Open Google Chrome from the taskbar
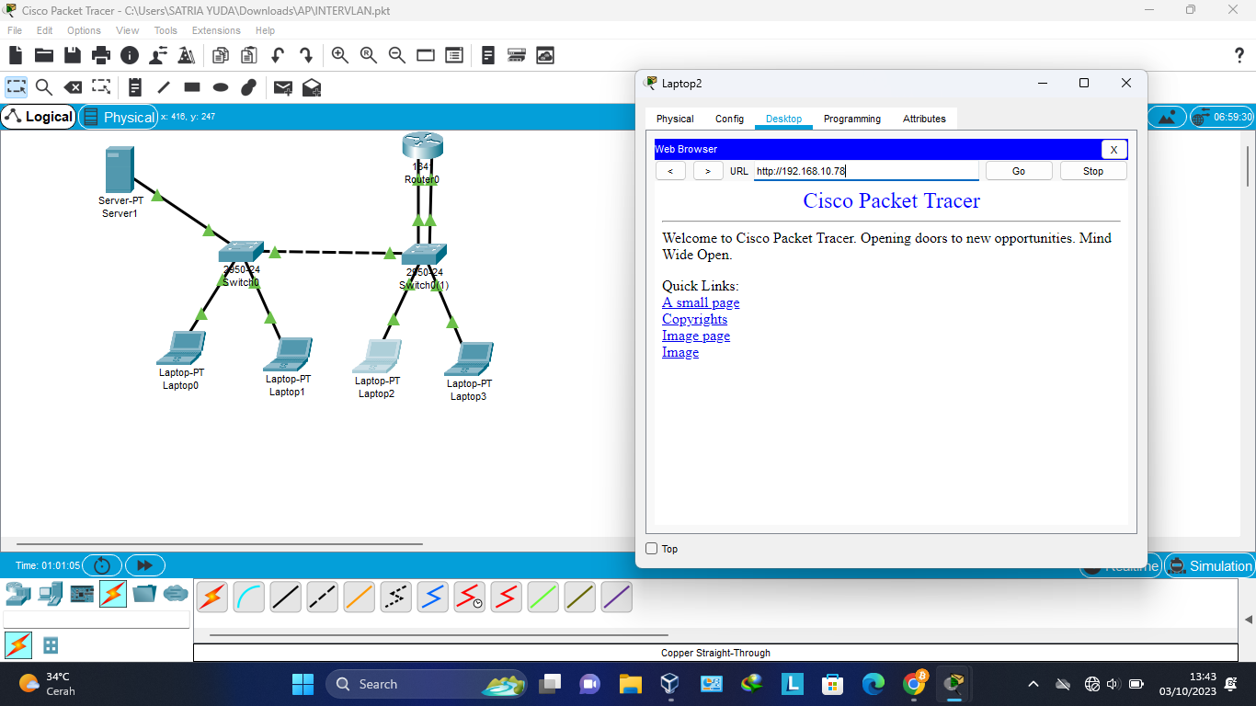This screenshot has width=1256, height=706. coord(914,684)
